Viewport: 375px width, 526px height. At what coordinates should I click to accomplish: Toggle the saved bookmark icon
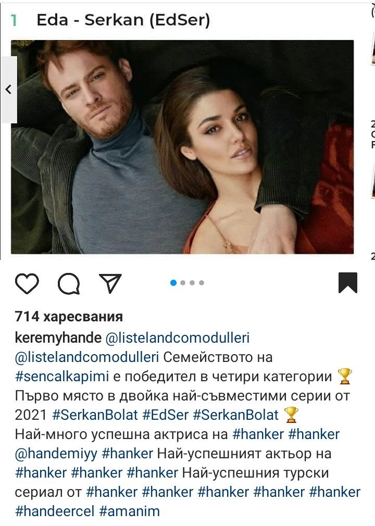348,283
